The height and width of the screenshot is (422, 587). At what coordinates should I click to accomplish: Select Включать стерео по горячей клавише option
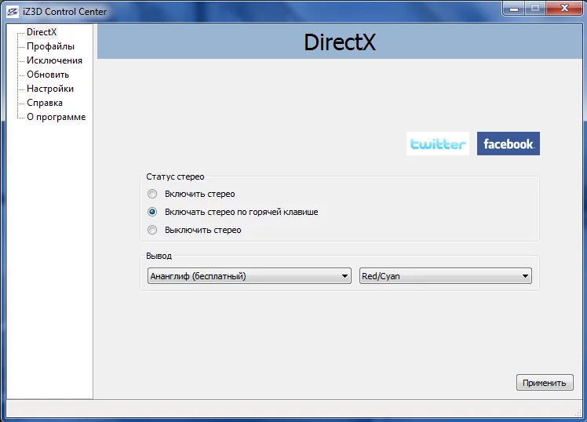click(152, 212)
